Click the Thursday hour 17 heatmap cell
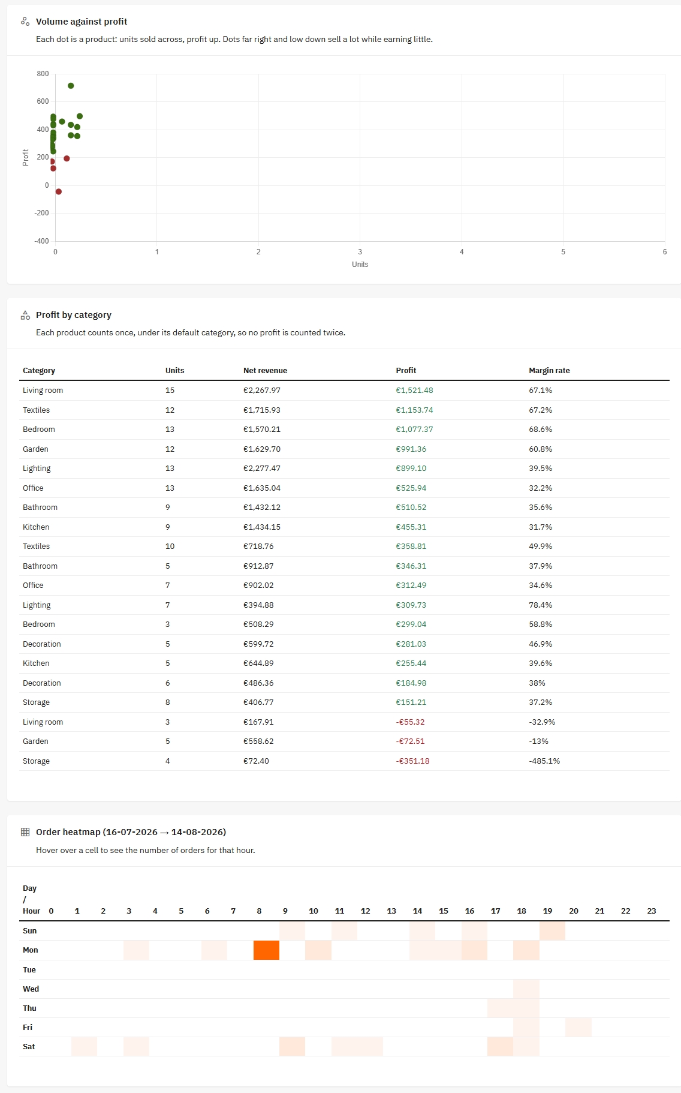This screenshot has height=1093, width=681. 500,1008
